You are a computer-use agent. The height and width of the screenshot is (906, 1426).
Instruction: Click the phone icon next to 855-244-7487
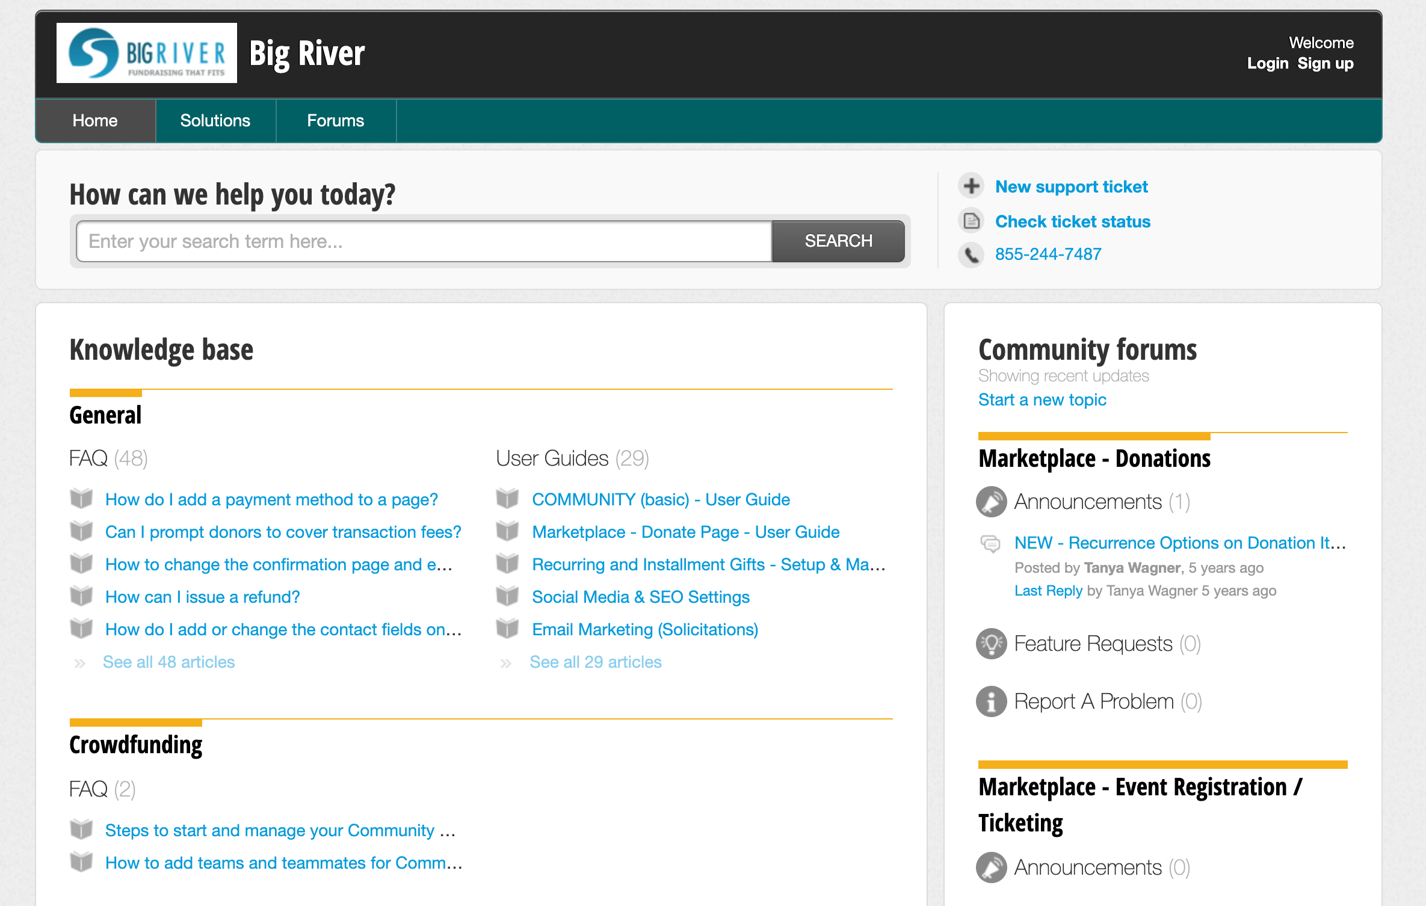click(971, 254)
